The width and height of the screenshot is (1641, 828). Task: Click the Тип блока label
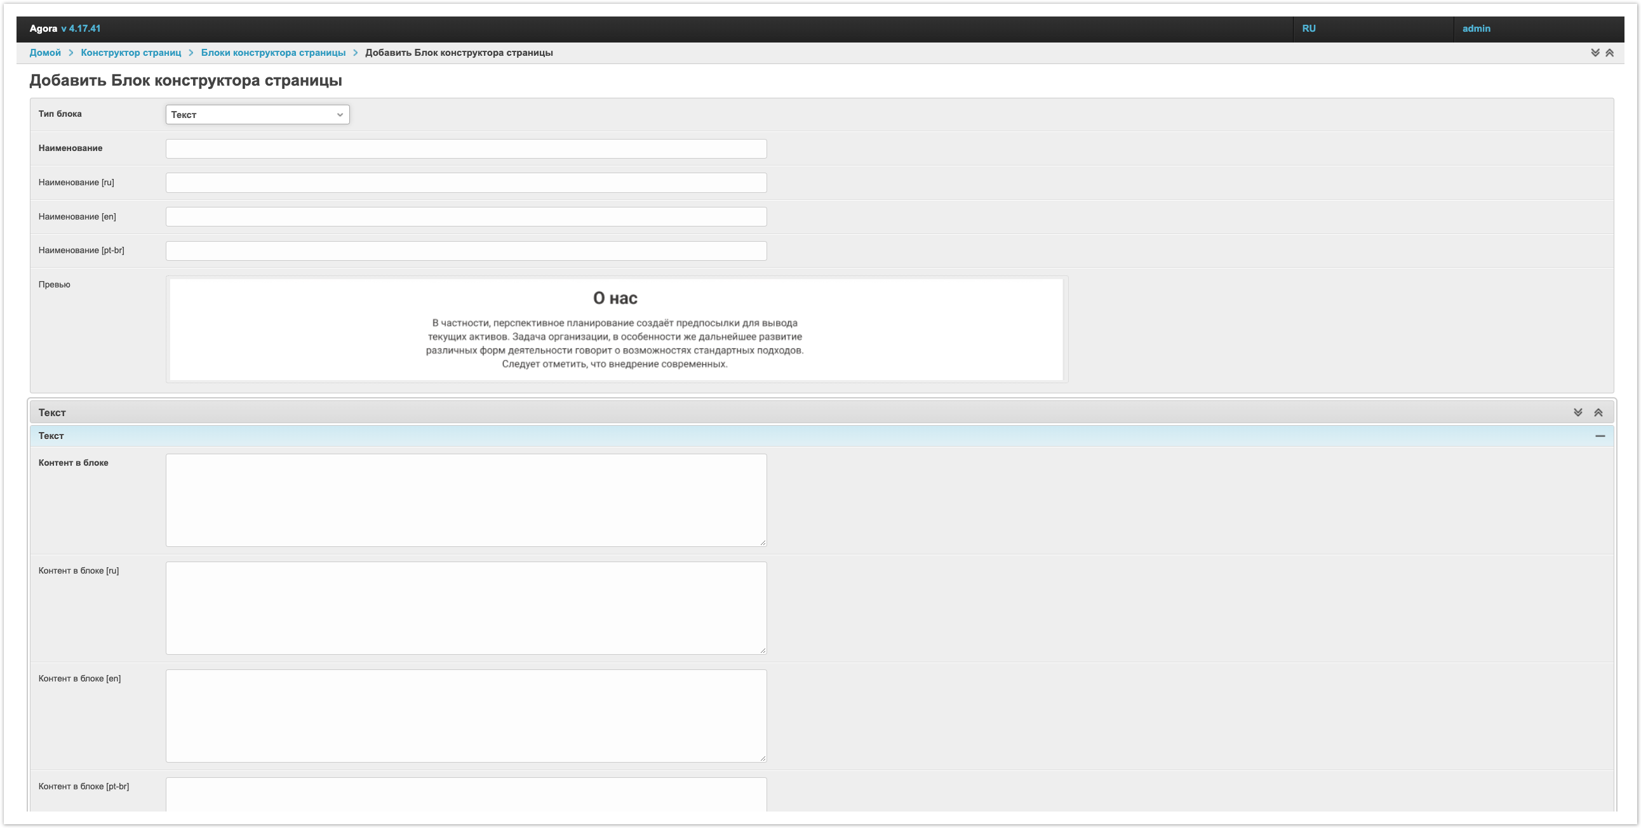pyautogui.click(x=60, y=114)
